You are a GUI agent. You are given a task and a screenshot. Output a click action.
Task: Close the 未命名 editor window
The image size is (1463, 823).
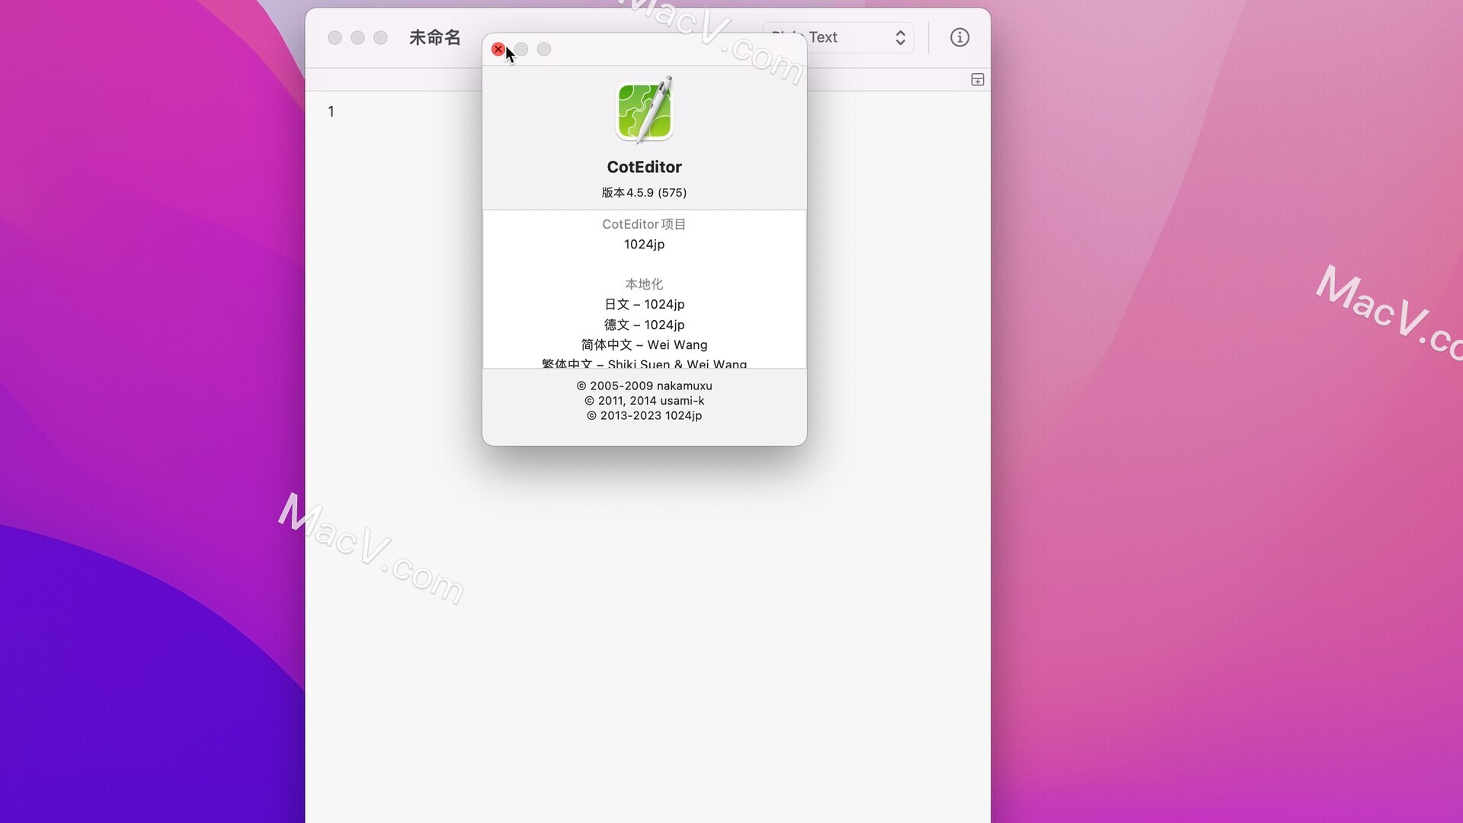pyautogui.click(x=335, y=38)
